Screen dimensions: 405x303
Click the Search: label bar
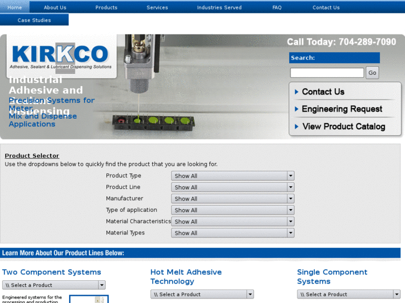pyautogui.click(x=334, y=58)
